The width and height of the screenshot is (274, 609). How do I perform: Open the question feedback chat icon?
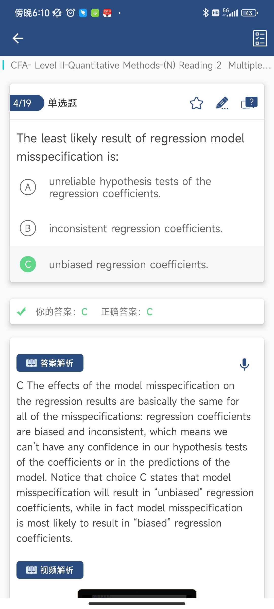pyautogui.click(x=249, y=103)
